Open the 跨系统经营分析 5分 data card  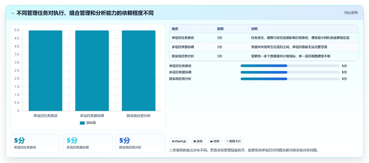140,143
